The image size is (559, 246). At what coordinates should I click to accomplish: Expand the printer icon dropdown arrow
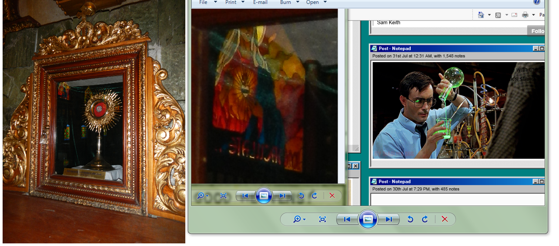point(533,15)
